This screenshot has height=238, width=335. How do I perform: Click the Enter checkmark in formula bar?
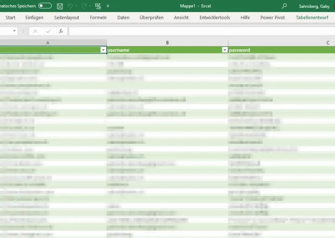coord(48,31)
